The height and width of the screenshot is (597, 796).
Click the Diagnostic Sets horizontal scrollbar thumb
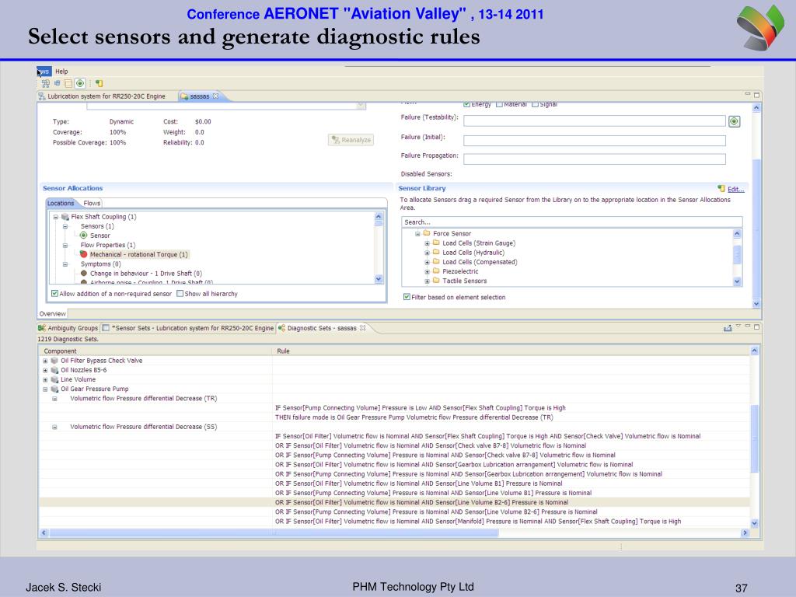click(274, 533)
